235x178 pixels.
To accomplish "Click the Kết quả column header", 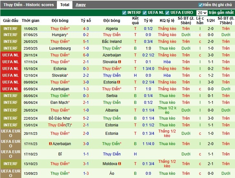I will [x=135, y=20].
